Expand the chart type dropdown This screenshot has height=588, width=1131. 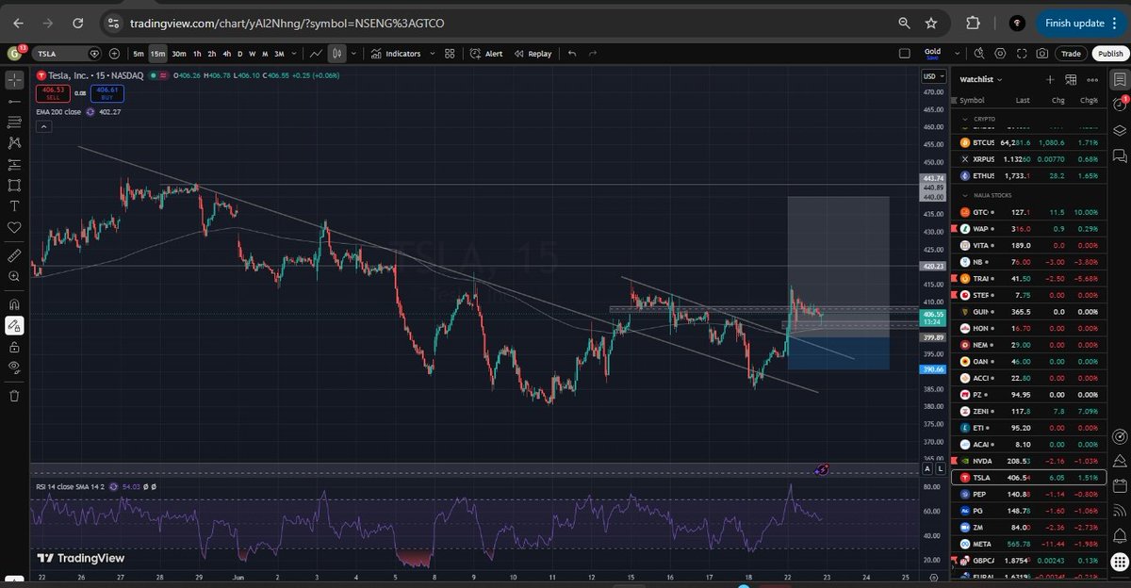[352, 54]
